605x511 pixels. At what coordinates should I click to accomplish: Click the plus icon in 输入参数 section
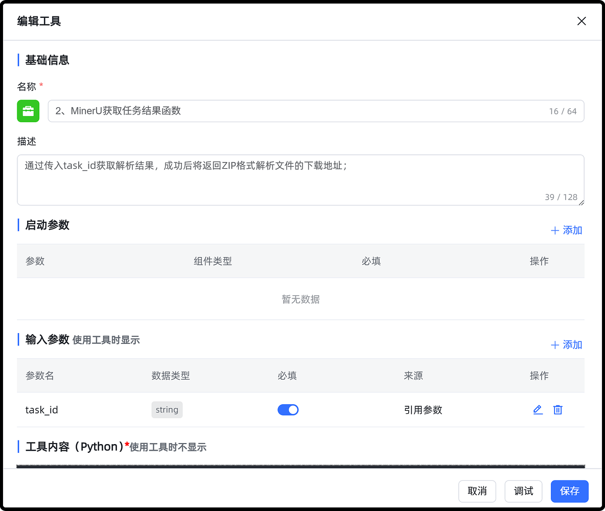coord(555,345)
